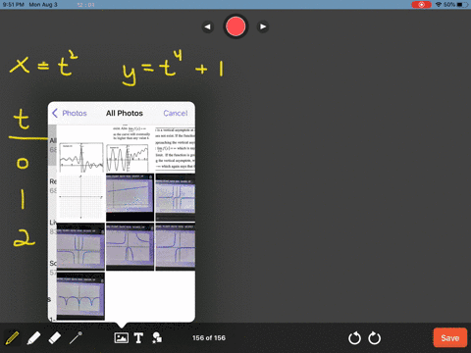Start recording with the red button

(x=235, y=26)
